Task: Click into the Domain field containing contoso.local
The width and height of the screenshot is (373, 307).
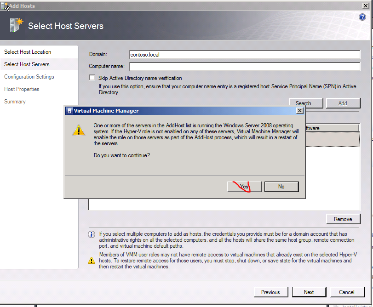Action: click(245, 55)
